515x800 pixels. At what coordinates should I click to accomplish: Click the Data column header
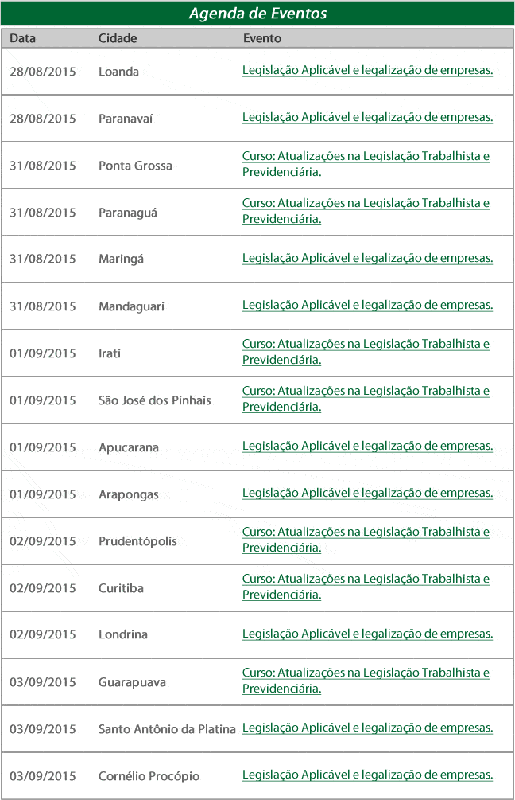(22, 38)
